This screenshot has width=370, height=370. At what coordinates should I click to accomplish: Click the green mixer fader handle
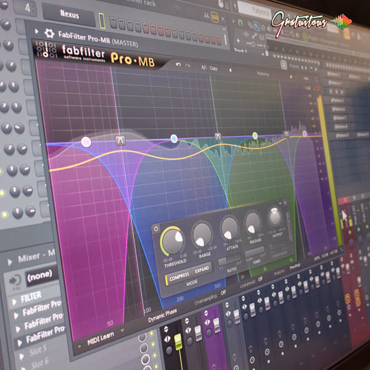click(x=178, y=342)
